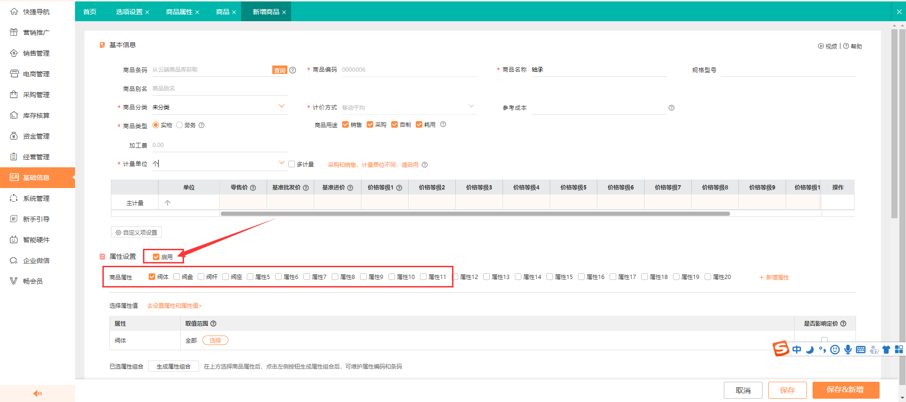Image resolution: width=906 pixels, height=402 pixels.
Task: Click the help icon beside 参考成本 field
Action: point(671,108)
